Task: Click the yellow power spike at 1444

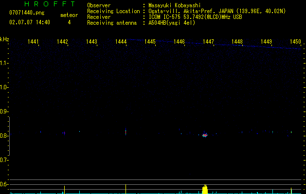Action: pyautogui.click(x=126, y=189)
